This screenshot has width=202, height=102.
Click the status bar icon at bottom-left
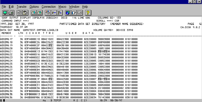(1, 100)
